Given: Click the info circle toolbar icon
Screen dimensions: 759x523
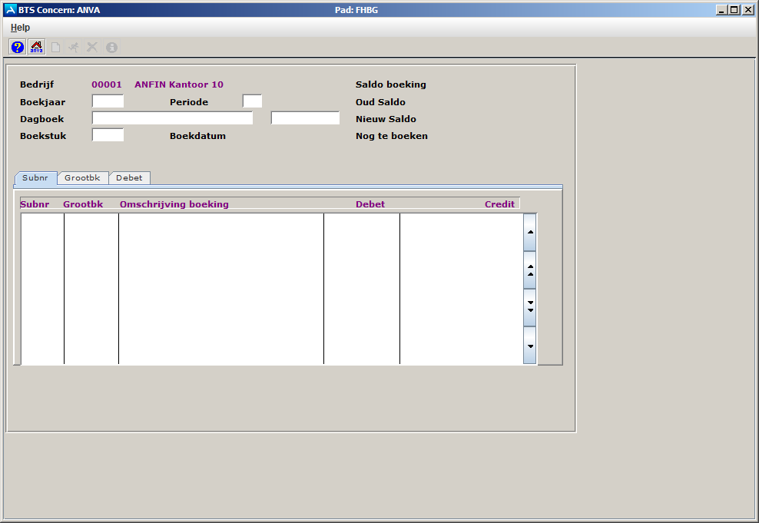Looking at the screenshot, I should pyautogui.click(x=111, y=47).
